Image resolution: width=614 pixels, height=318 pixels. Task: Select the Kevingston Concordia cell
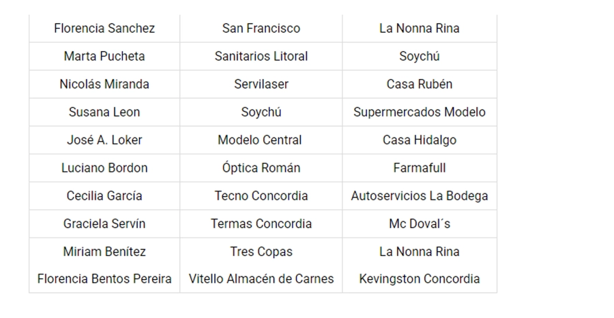coord(420,279)
